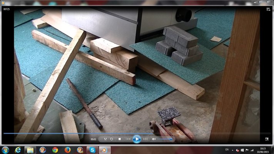
Task: Stop the video playback
Action: click(120, 139)
